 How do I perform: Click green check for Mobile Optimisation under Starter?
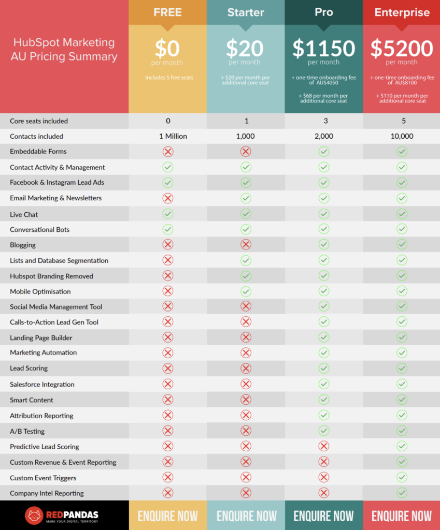tap(246, 291)
